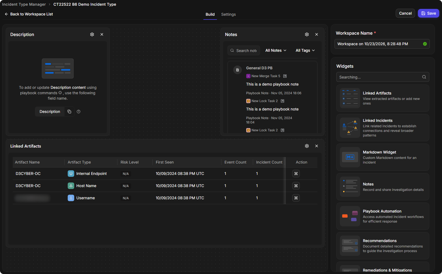Focus the Search notes input
The image size is (442, 274).
click(x=244, y=50)
